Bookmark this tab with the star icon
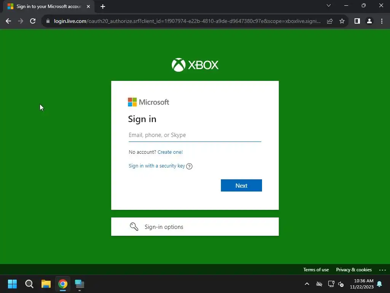Screen dimensions: 390x293 coord(342,21)
